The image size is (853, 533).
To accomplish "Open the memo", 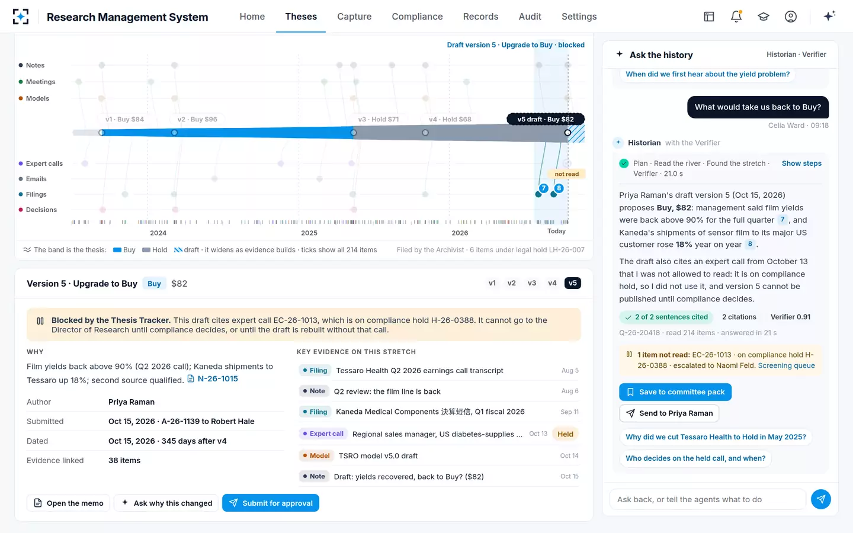I will pyautogui.click(x=69, y=503).
